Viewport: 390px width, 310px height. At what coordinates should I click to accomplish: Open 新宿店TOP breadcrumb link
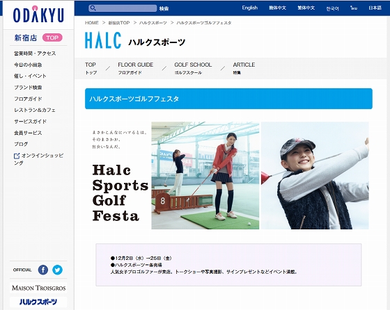click(x=119, y=23)
